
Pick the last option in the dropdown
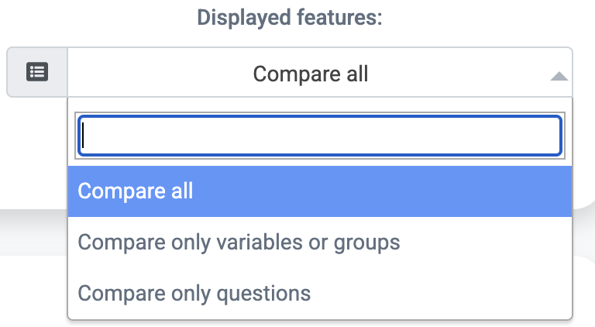[320, 293]
